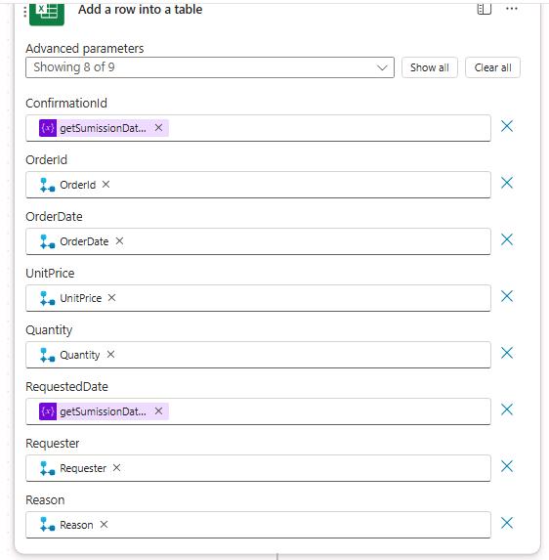Remove the RequestedDate parameter field

point(507,409)
